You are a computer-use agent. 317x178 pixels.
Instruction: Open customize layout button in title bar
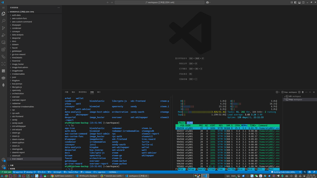(x=292, y=2)
